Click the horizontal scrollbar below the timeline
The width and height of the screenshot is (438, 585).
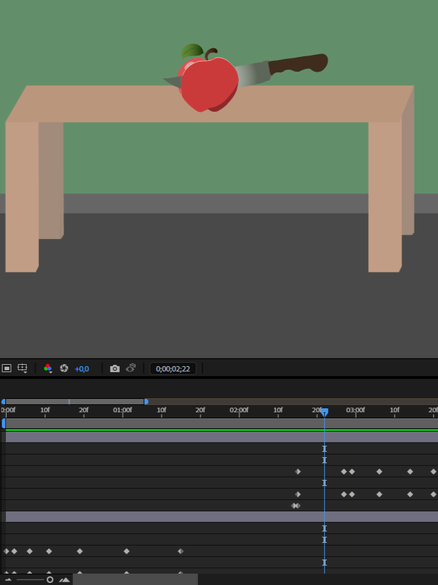[135, 580]
